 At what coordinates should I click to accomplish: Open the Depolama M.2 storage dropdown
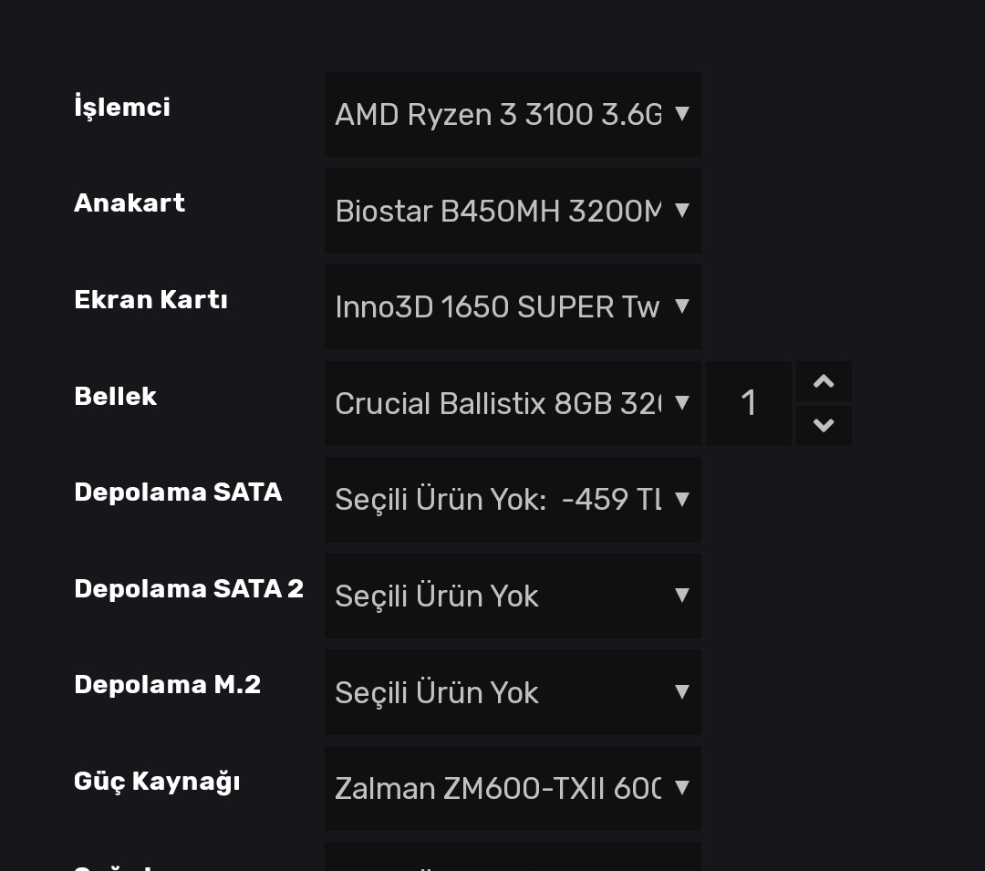click(497, 692)
